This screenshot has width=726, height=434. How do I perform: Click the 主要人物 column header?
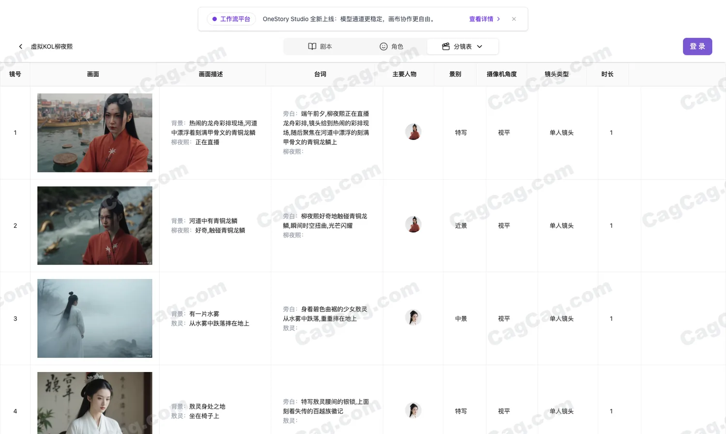click(405, 74)
